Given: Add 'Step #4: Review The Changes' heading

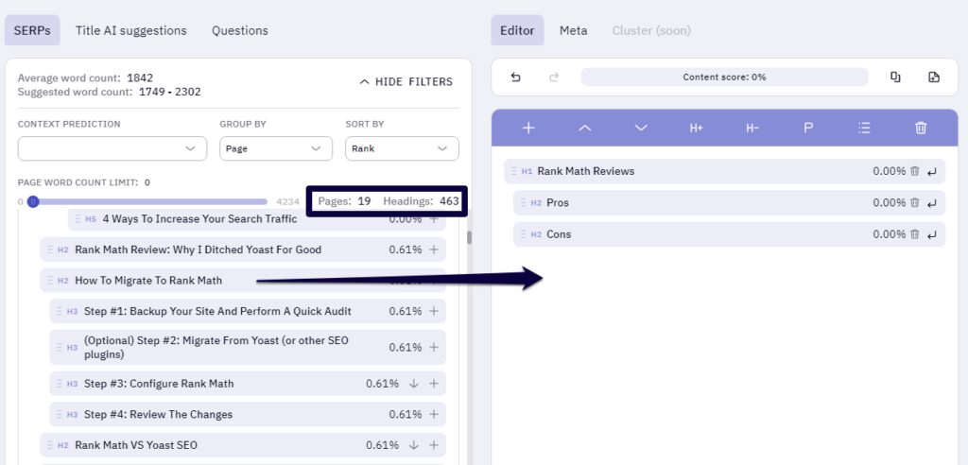Looking at the screenshot, I should point(434,414).
